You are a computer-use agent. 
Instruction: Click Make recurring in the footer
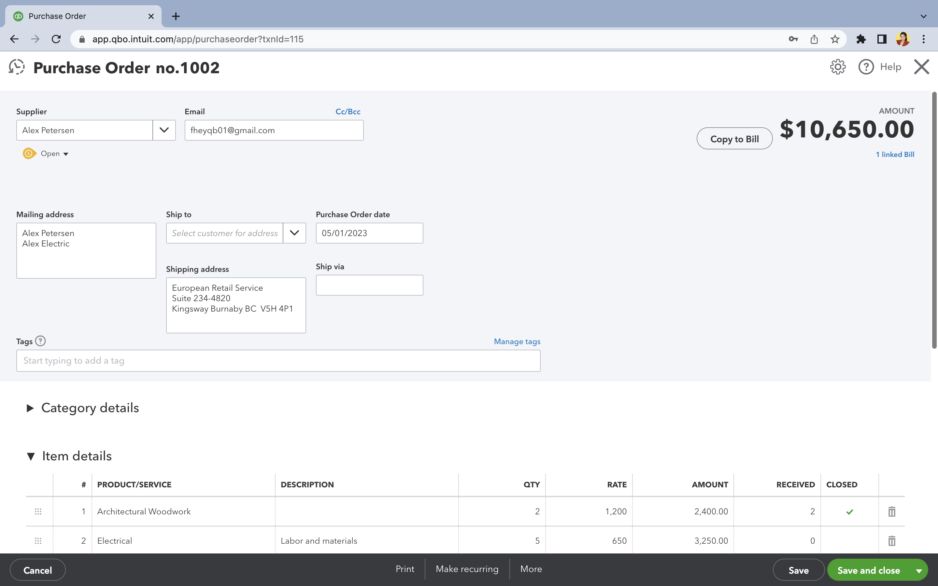467,569
